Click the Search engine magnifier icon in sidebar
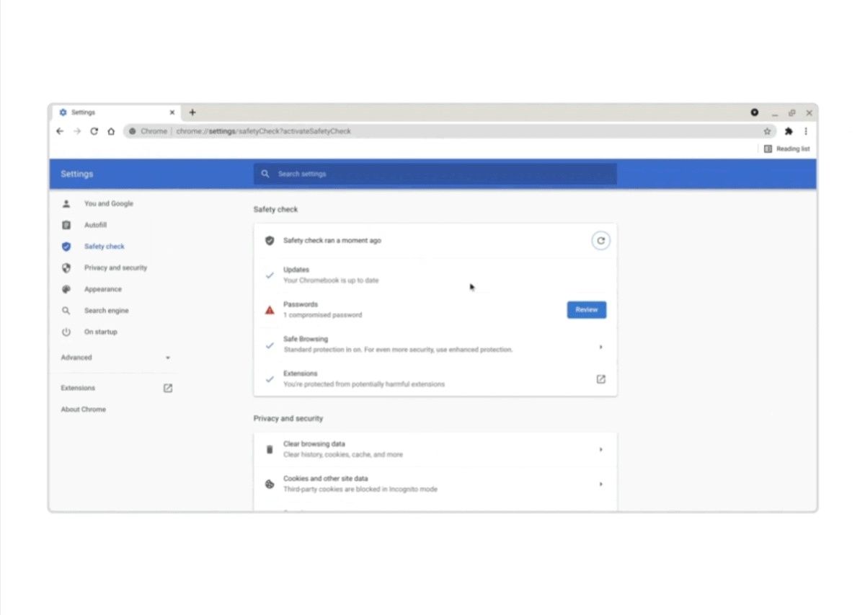 pyautogui.click(x=66, y=311)
